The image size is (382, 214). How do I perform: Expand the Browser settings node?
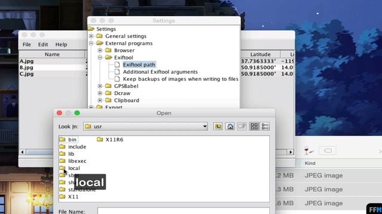coord(100,51)
